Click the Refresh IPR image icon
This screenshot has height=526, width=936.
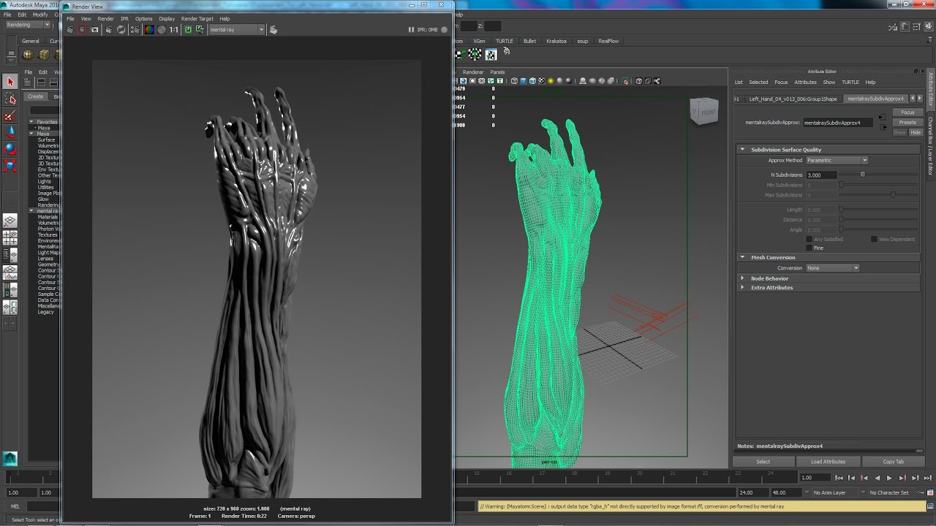tap(121, 30)
